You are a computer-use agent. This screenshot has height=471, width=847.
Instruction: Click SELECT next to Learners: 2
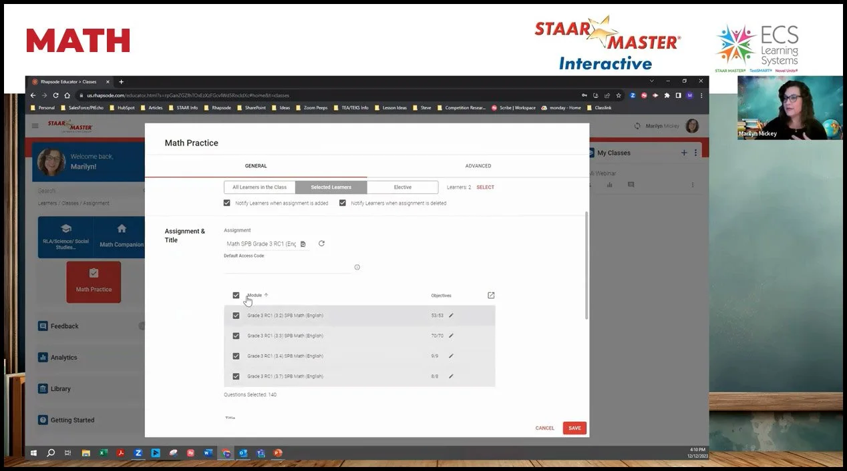[x=485, y=187]
